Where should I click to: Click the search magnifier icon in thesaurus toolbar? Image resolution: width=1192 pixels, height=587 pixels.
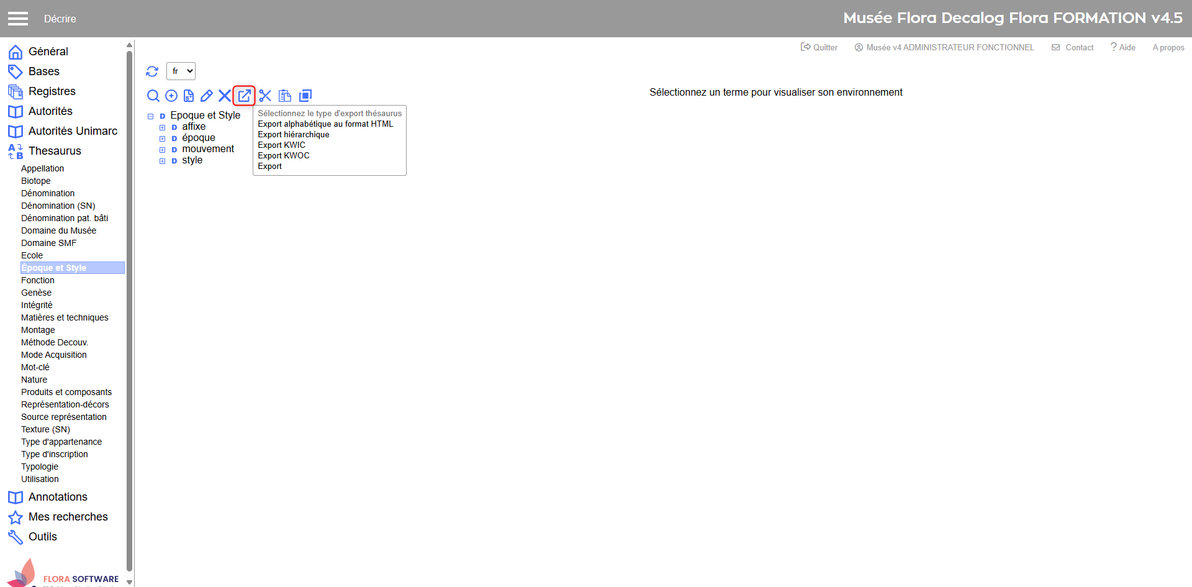[153, 96]
